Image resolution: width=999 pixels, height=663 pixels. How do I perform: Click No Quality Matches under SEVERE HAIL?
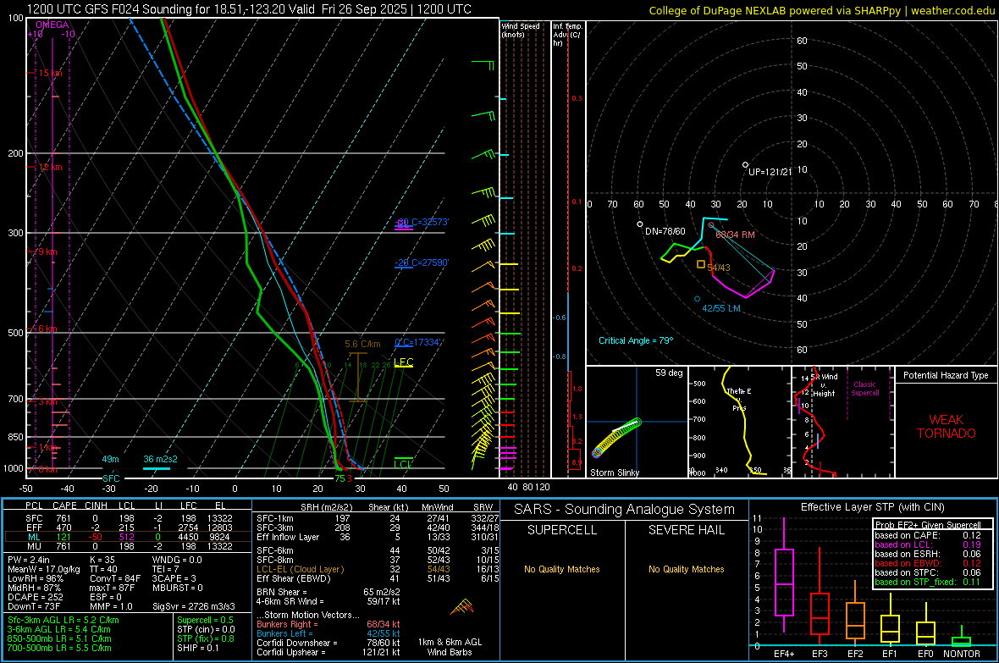[x=686, y=569]
